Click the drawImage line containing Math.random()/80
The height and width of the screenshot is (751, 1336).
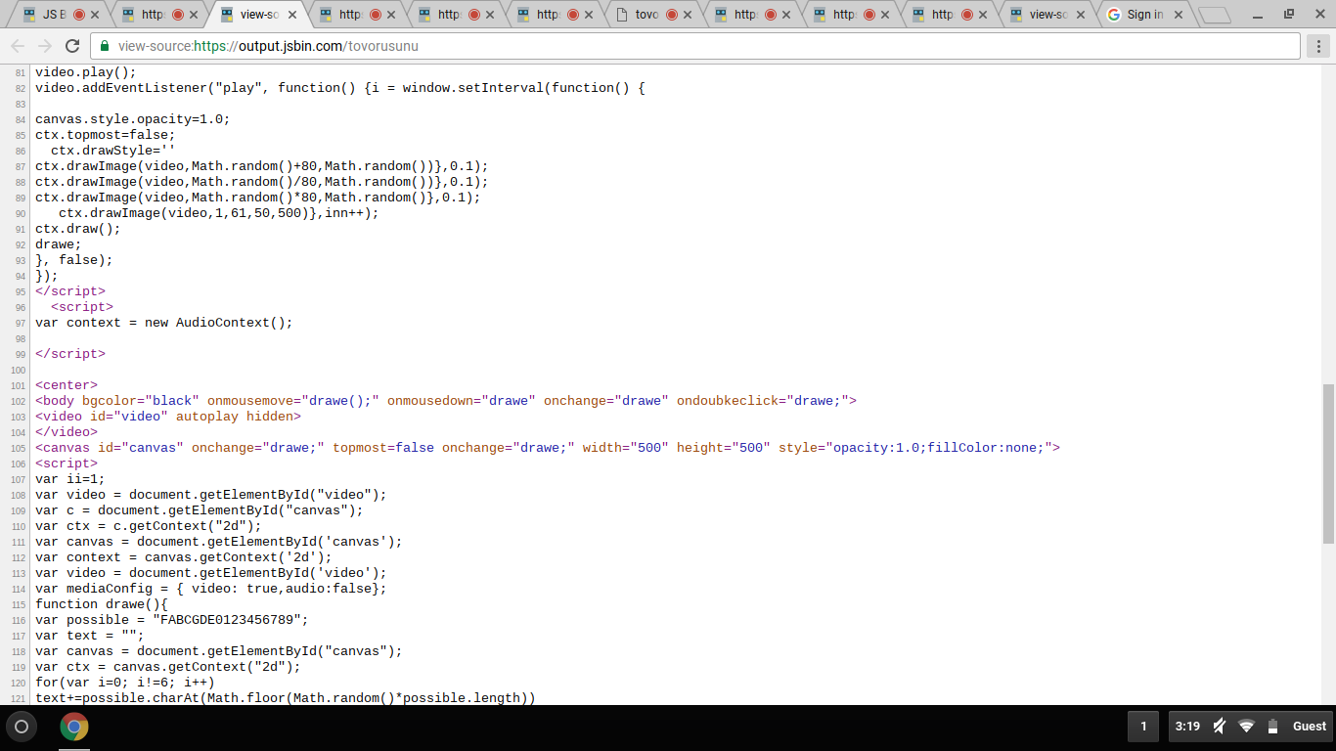tap(262, 182)
